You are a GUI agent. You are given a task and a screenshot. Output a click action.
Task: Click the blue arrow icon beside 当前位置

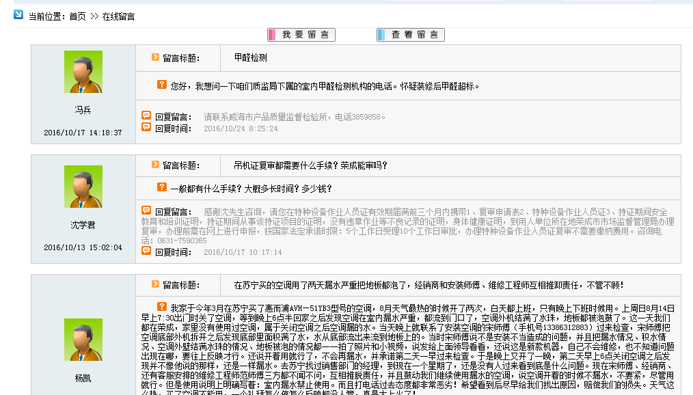click(18, 14)
